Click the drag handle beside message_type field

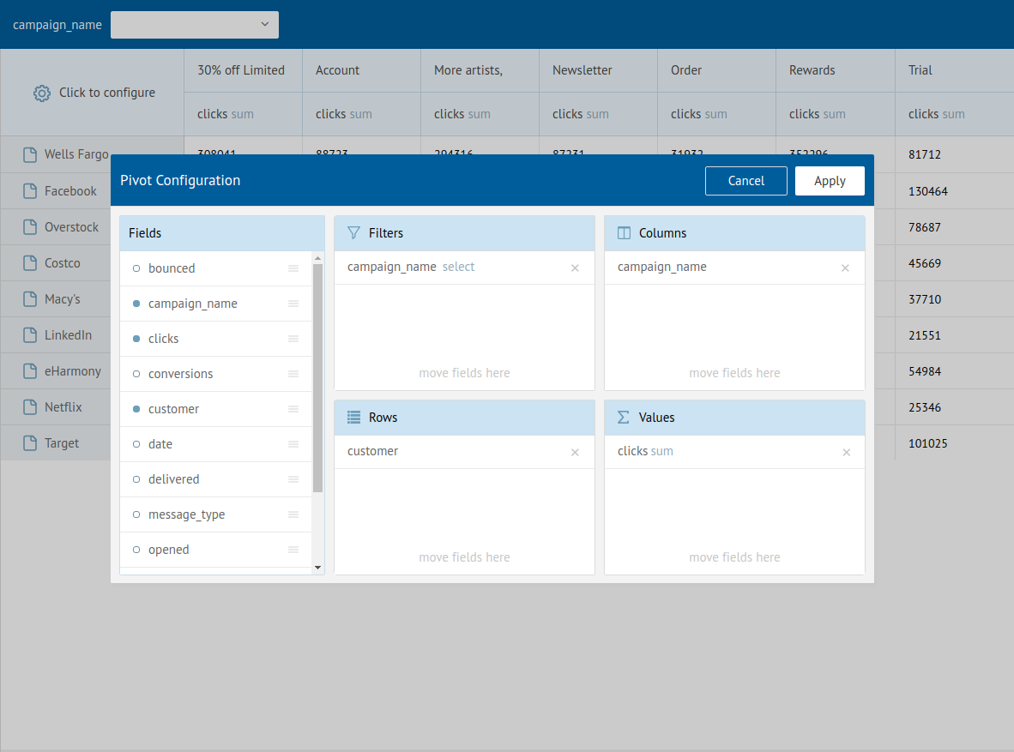coord(293,514)
